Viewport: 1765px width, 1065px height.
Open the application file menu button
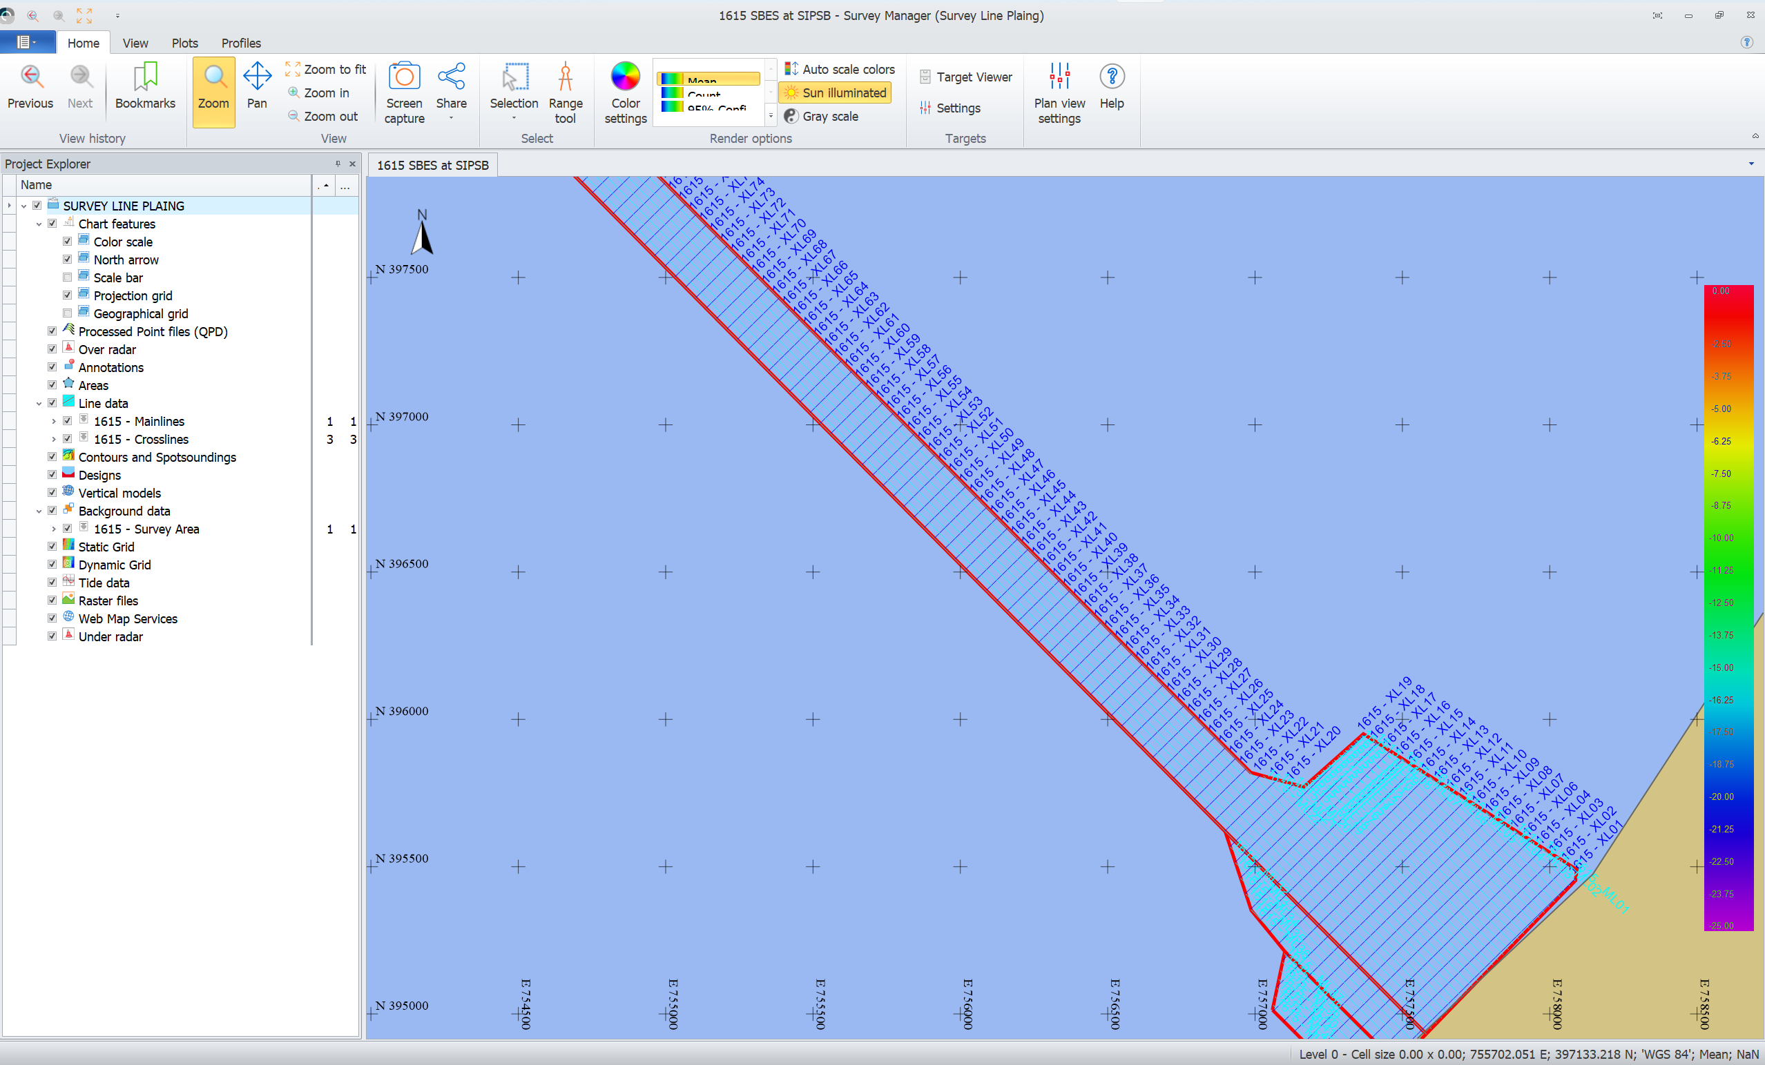pyautogui.click(x=27, y=42)
